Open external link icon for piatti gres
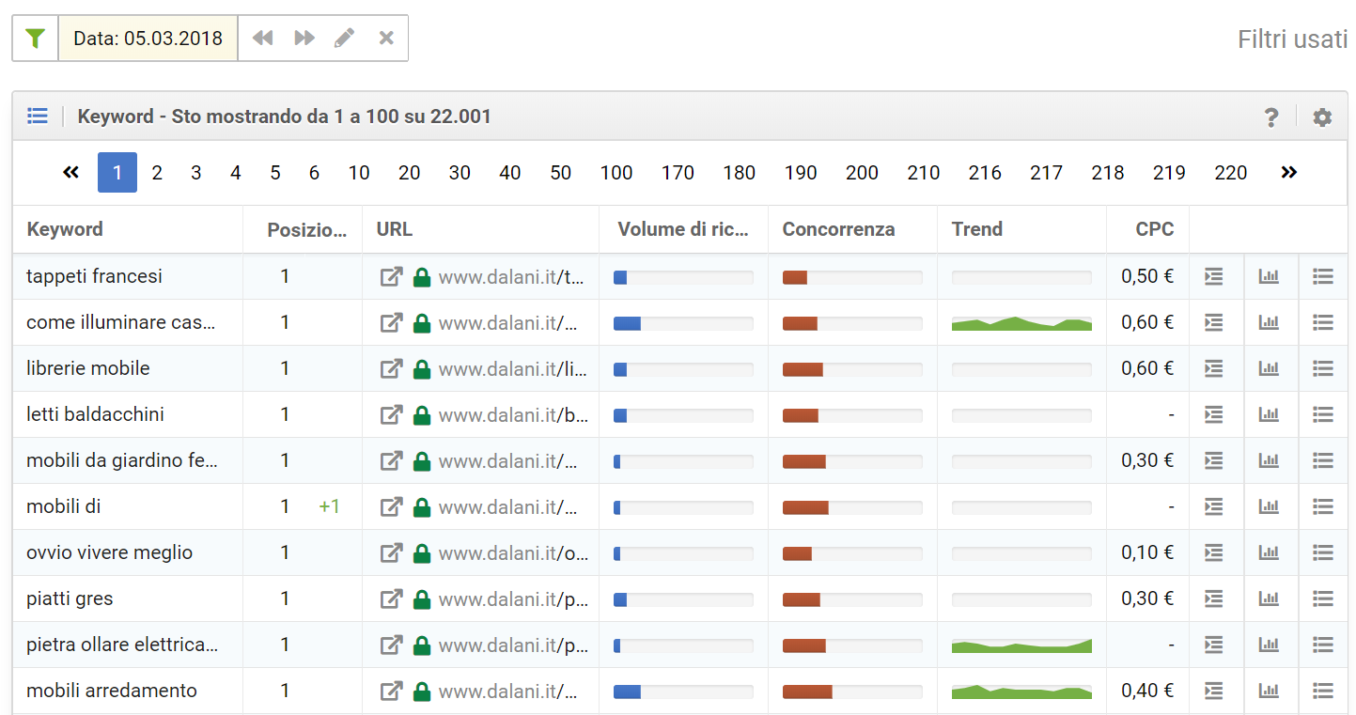The height and width of the screenshot is (715, 1356). point(391,598)
